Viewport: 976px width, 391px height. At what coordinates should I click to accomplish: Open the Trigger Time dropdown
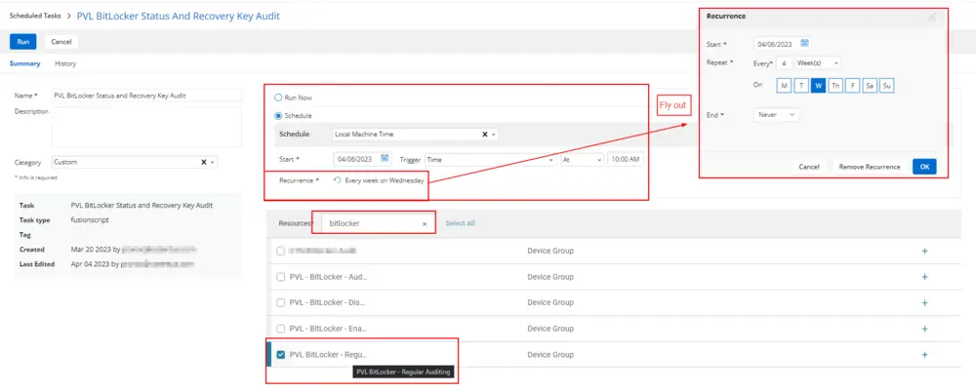point(491,160)
